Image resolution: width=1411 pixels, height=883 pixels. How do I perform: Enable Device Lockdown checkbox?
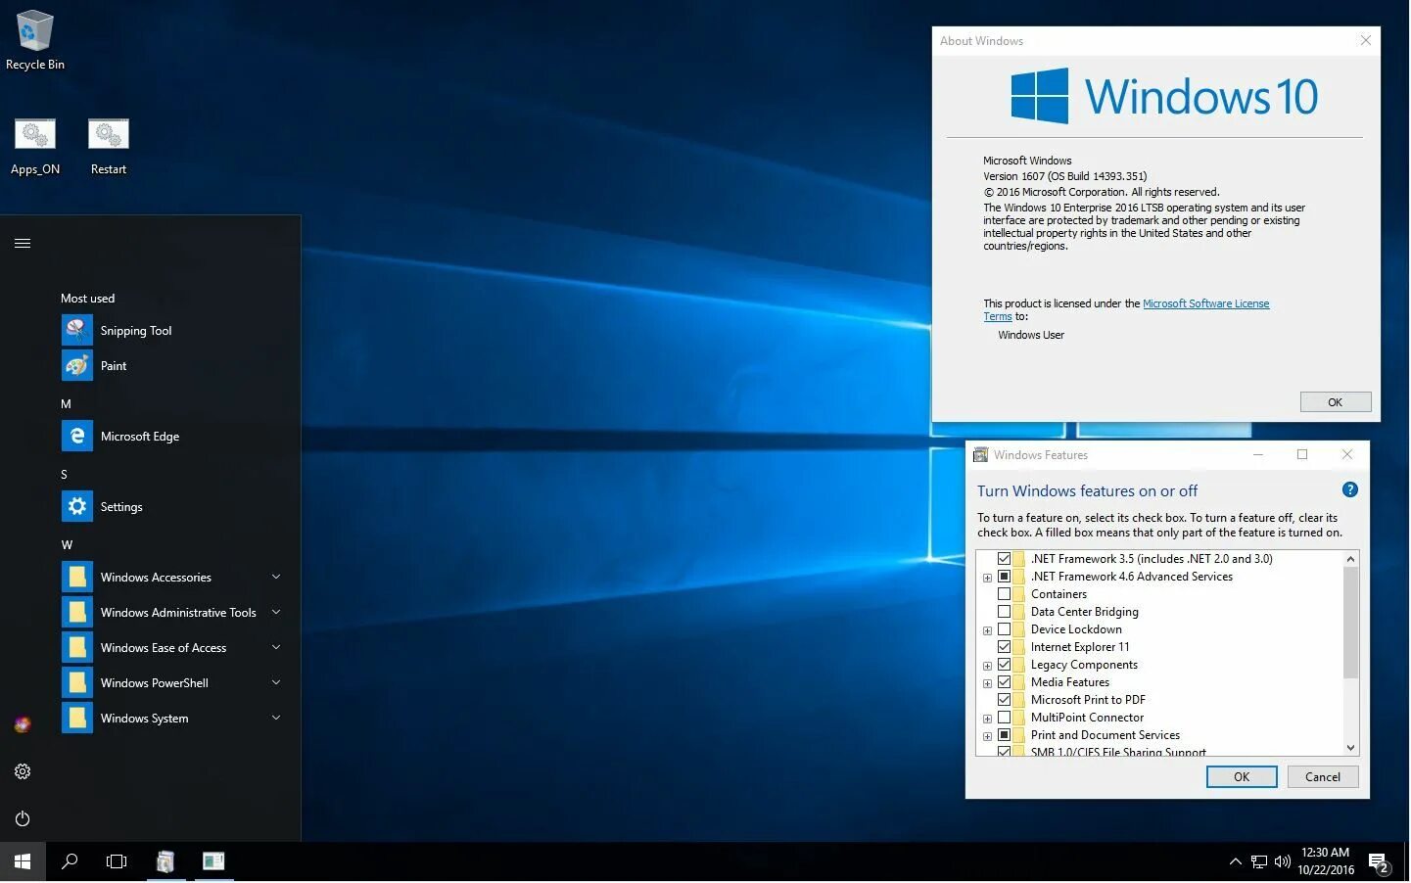coord(1004,629)
